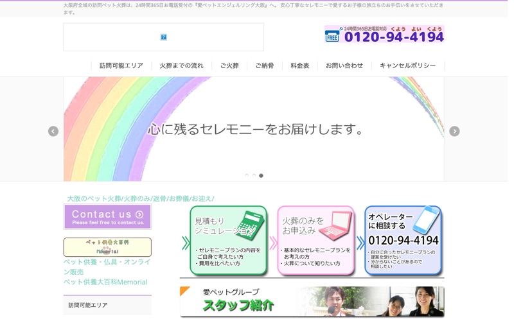514x321 pixels.
Task: Select the first slider pagination dot
Action: tap(247, 175)
